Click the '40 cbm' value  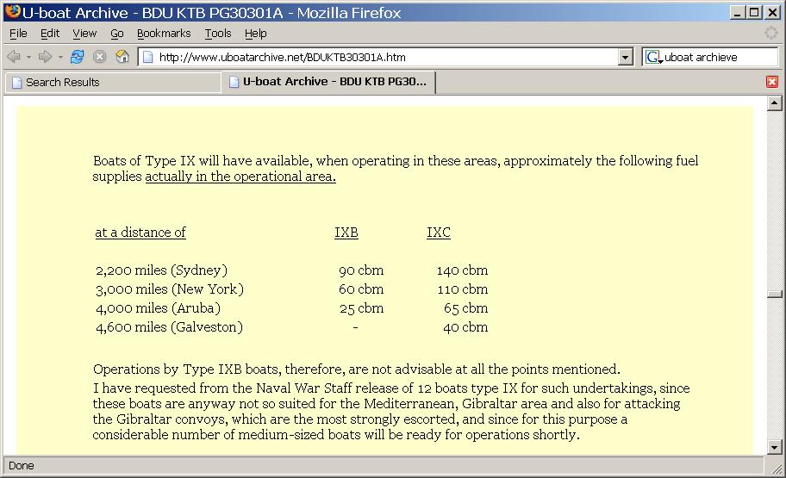[x=465, y=327]
